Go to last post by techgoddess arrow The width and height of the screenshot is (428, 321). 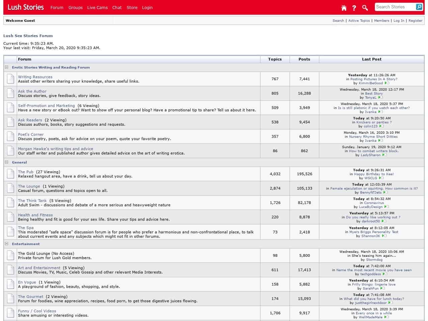point(385,274)
